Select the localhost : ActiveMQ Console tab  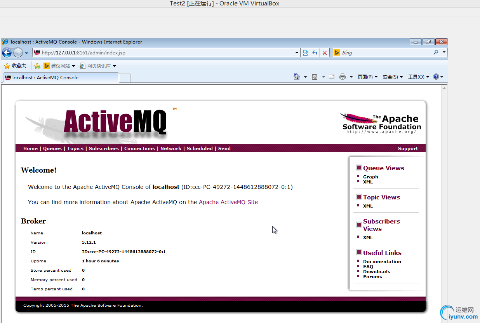(x=61, y=77)
